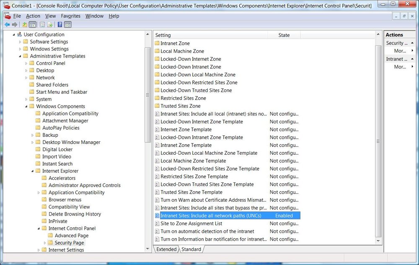Collapse the Administrative Templates tree node
This screenshot has width=419, height=265.
pos(20,56)
